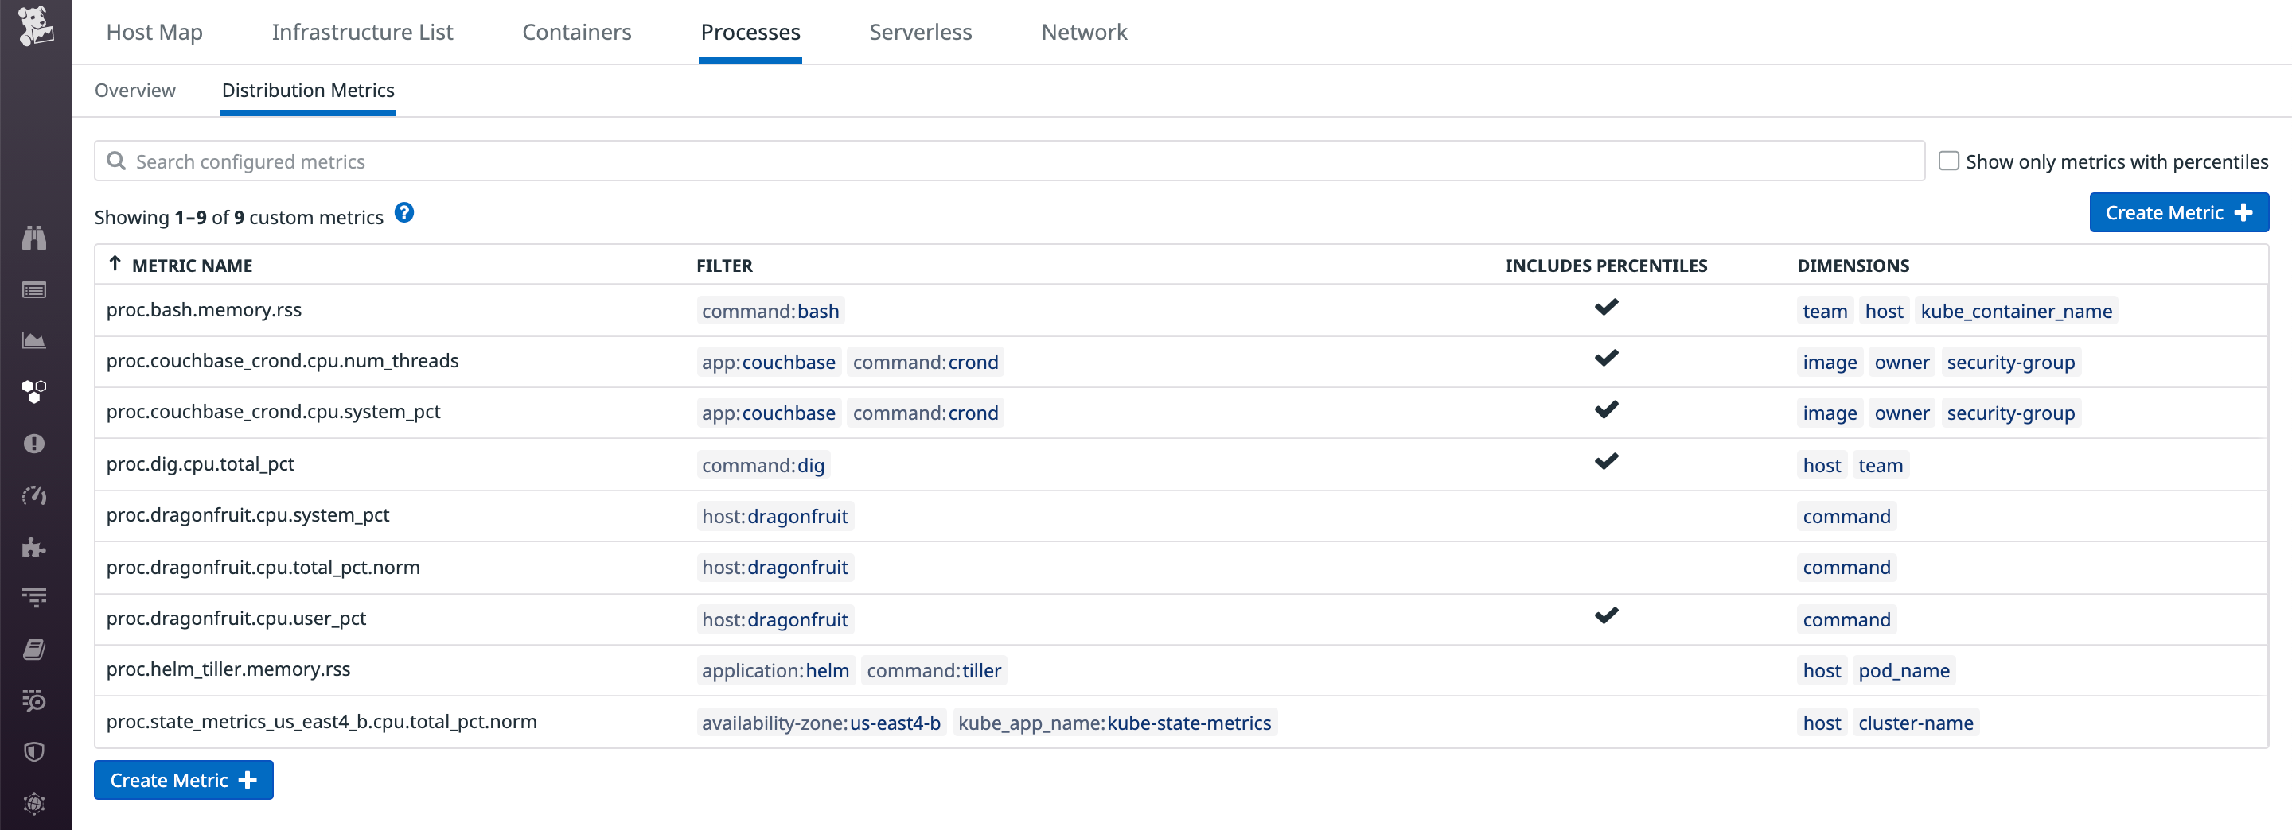The image size is (2292, 830).
Task: Enable Show only metrics with percentiles
Action: [x=1948, y=160]
